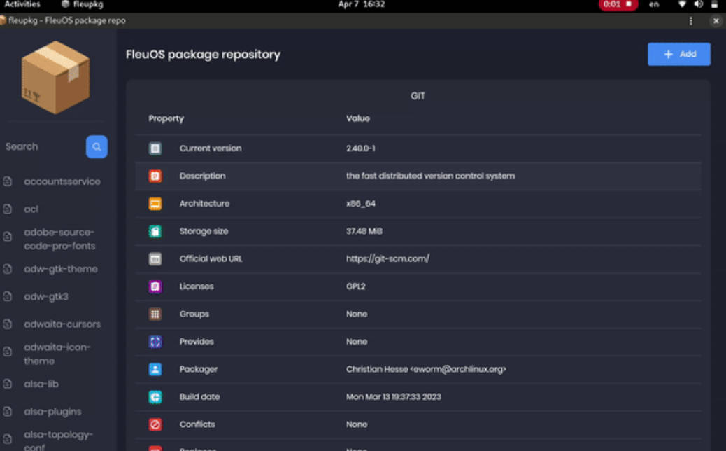Image resolution: width=726 pixels, height=451 pixels.
Task: Click the blue search icon button
Action: tap(97, 146)
